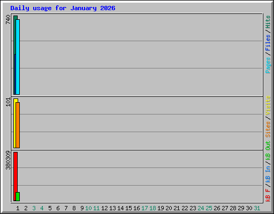Screen dimensions: 274x214
Task: Click day 22 on the x-axis
Action: tap(185, 208)
